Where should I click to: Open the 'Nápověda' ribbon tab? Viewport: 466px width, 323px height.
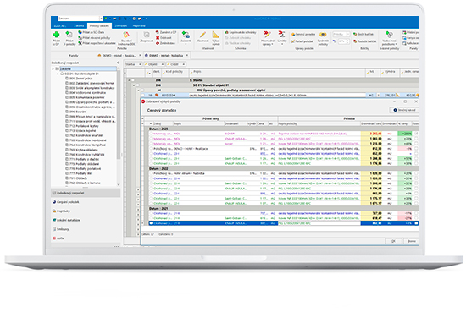(x=139, y=26)
